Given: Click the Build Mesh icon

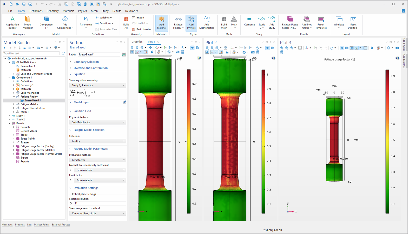Looking at the screenshot, I should [x=224, y=23].
